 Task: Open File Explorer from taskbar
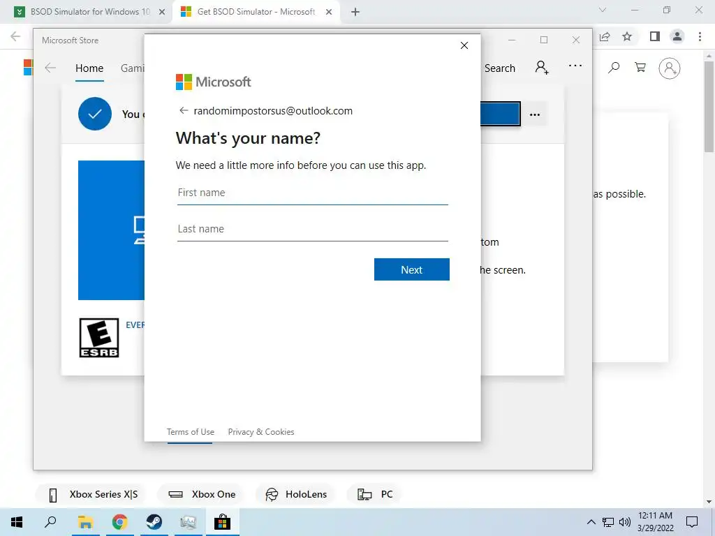click(x=85, y=522)
